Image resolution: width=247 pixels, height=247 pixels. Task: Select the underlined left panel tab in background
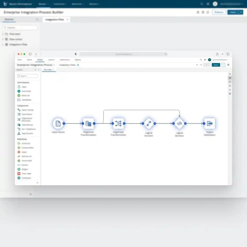click(x=9, y=19)
